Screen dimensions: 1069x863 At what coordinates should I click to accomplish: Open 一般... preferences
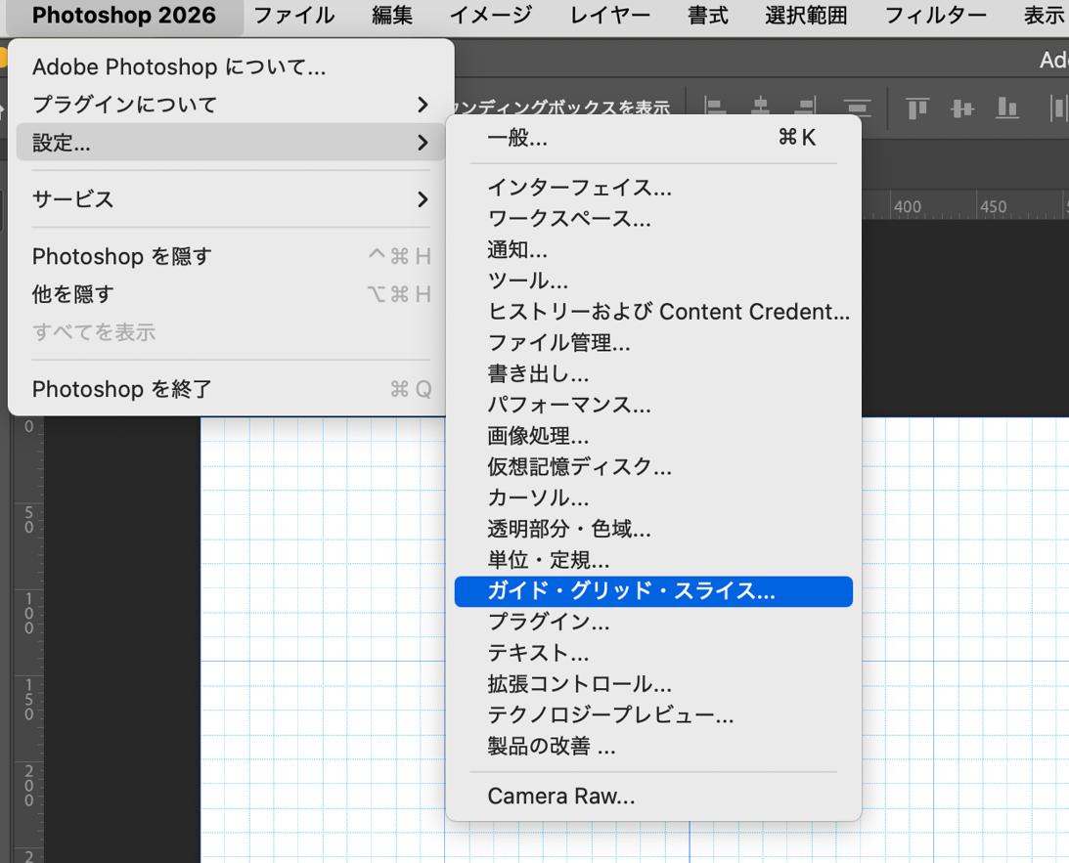pos(653,138)
